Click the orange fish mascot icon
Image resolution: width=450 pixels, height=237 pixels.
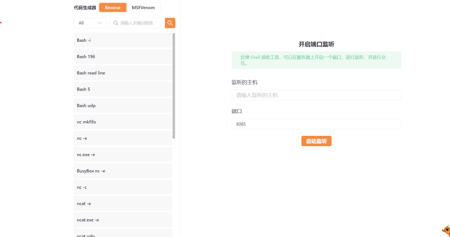click(x=446, y=230)
